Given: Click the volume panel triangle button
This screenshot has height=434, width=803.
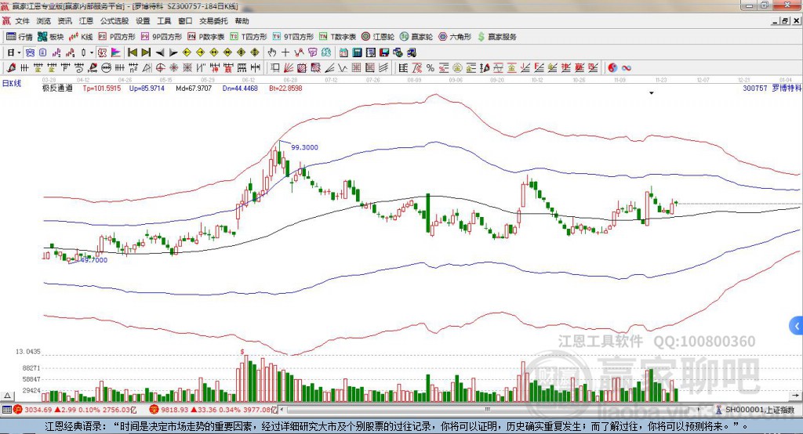Looking at the screenshot, I should coord(7,396).
